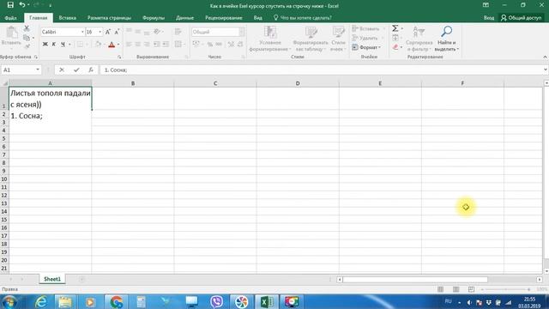Toggle Bold (Ж) formatting
This screenshot has height=309, width=549.
coord(45,45)
